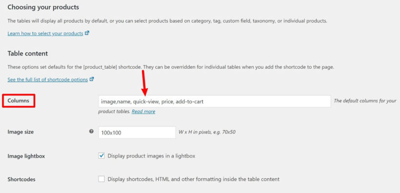
Task: Open "Learn how to select your products" link
Action: (45, 34)
